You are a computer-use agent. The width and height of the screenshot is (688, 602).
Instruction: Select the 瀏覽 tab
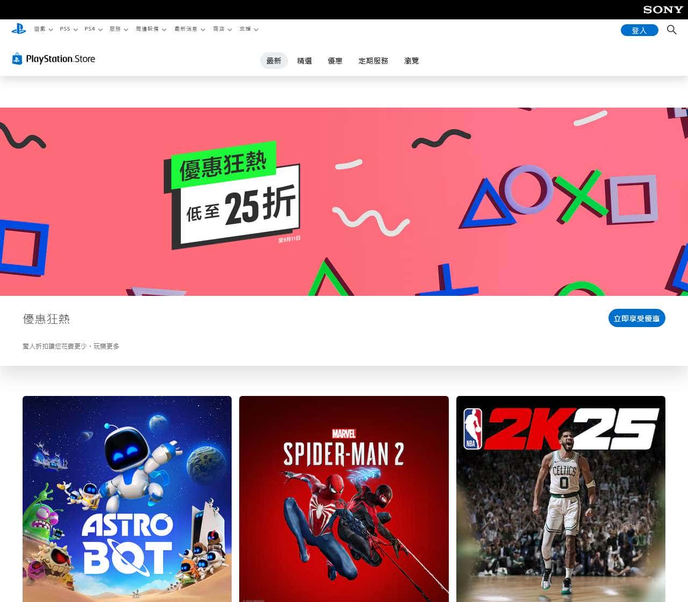pyautogui.click(x=412, y=61)
